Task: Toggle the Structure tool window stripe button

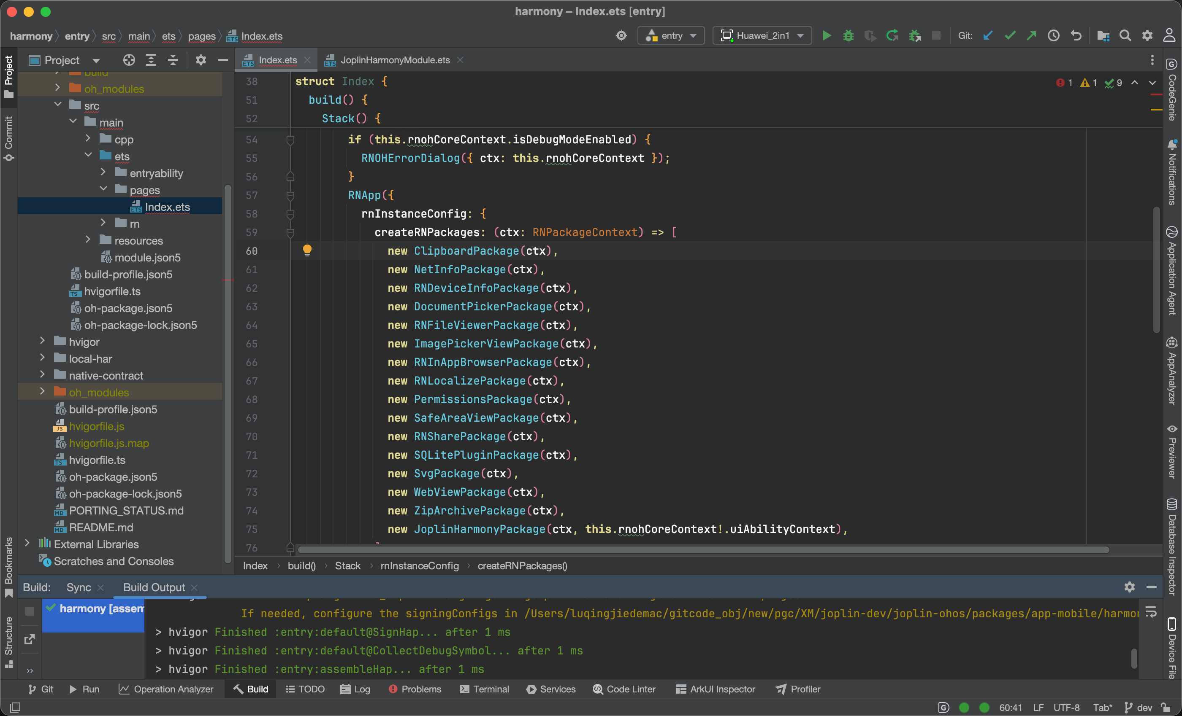Action: tap(8, 642)
